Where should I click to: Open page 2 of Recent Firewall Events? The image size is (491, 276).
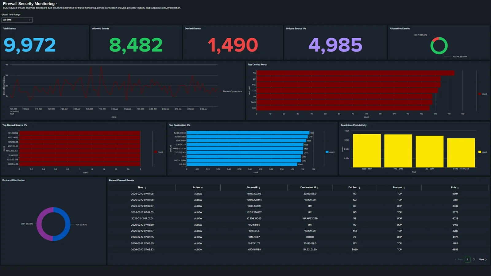(474, 259)
